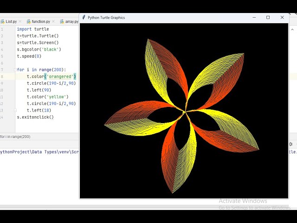Open the run panel settings gear icon
This screenshot has height=223, width=297.
click(x=291, y=144)
